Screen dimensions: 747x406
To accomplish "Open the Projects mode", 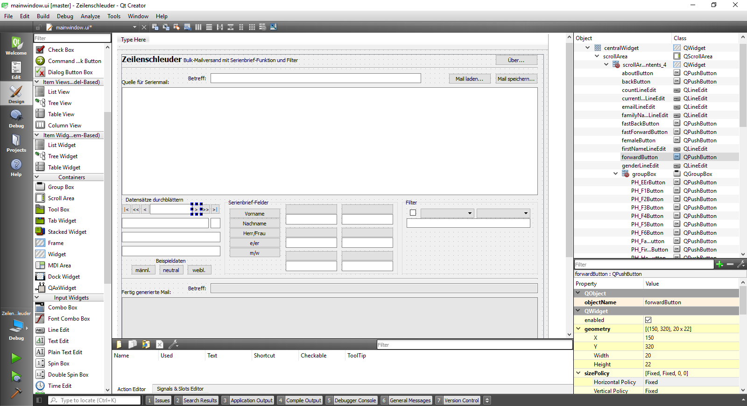I will coord(16,143).
